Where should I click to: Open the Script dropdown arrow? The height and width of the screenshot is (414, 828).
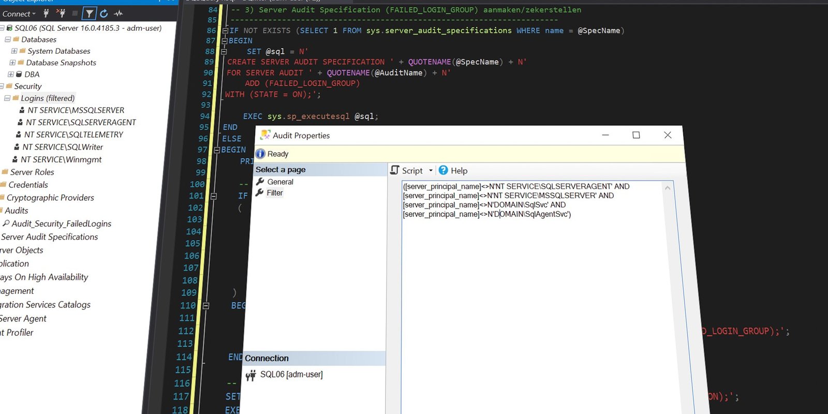[431, 171]
